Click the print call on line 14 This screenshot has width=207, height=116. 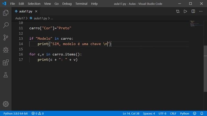coord(43,44)
